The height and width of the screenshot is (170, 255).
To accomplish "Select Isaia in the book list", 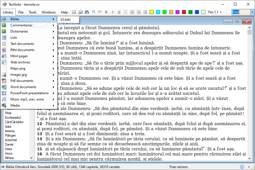I will tap(8, 127).
